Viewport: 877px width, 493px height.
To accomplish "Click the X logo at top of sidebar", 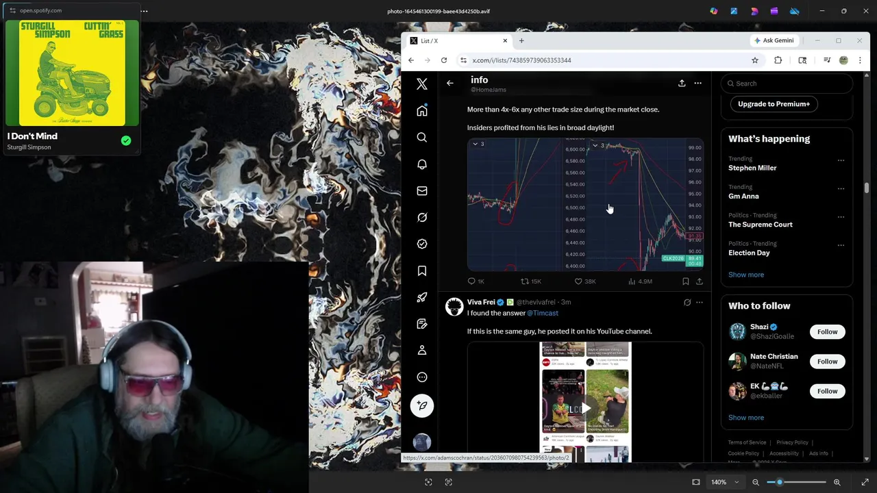I will [422, 84].
